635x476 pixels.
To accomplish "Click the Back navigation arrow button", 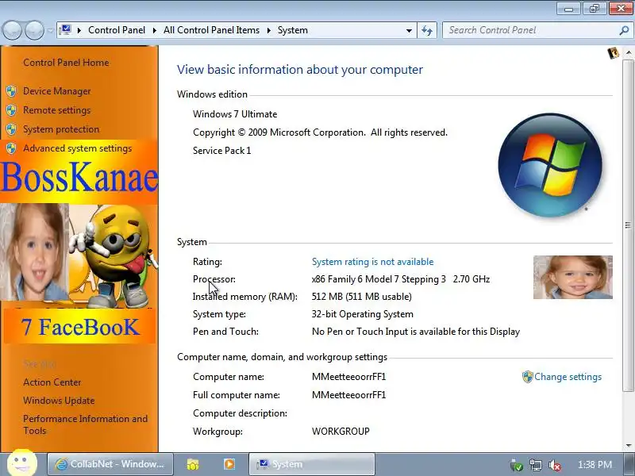I will point(12,30).
